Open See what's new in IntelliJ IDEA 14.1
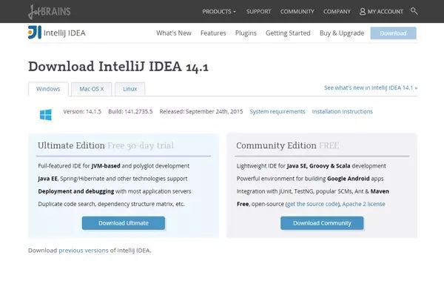Viewport: 444px width, 281px height. pos(371,87)
